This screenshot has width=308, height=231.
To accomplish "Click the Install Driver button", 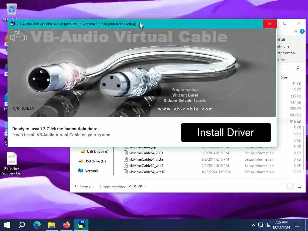I will (x=226, y=132).
